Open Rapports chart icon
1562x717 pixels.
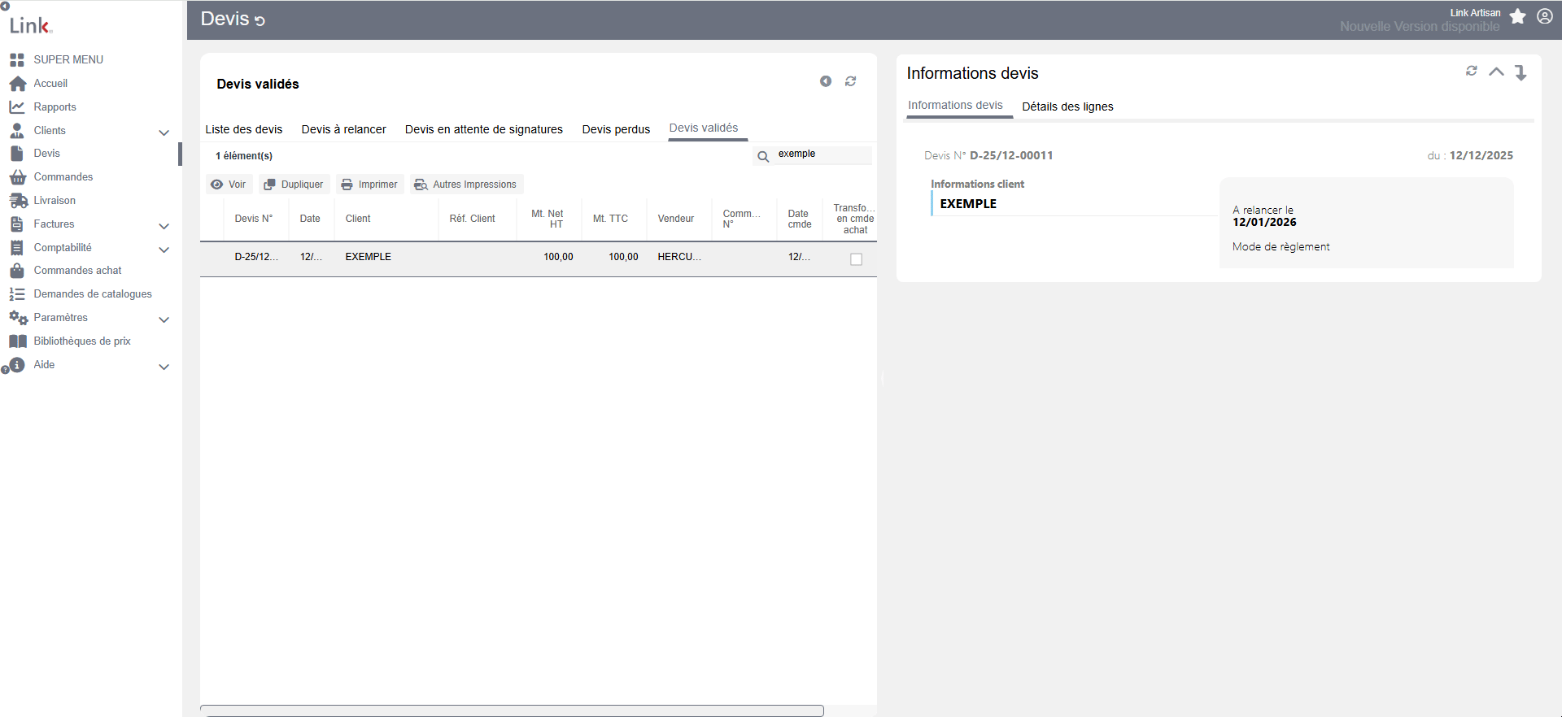17,107
